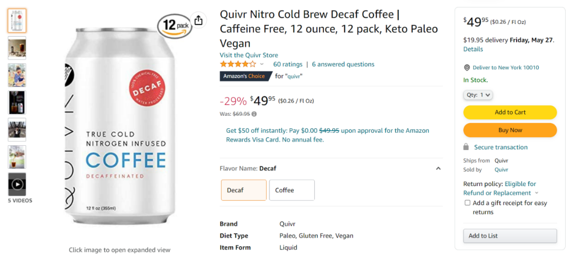The height and width of the screenshot is (256, 570).
Task: Click the 12 pack badge on image
Action: pyautogui.click(x=175, y=26)
